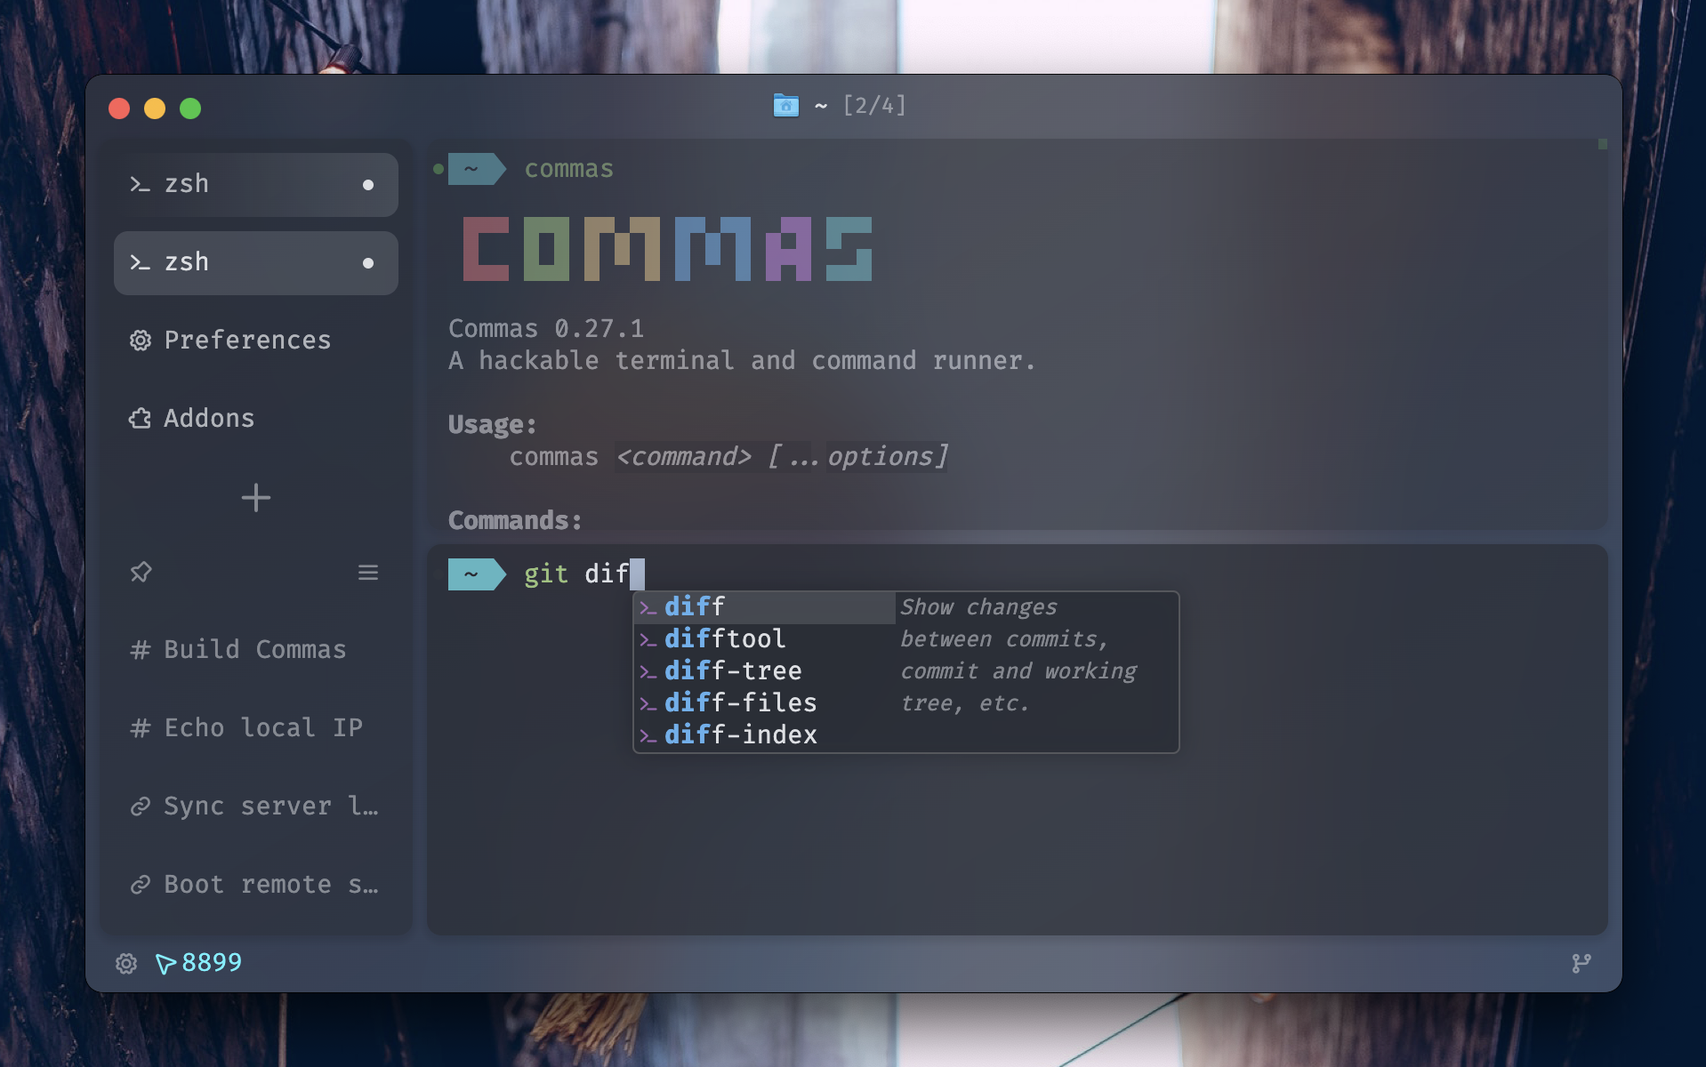Screen dimensions: 1706x1067
Task: Click the terminal prompt arrow badge
Action: (x=477, y=574)
